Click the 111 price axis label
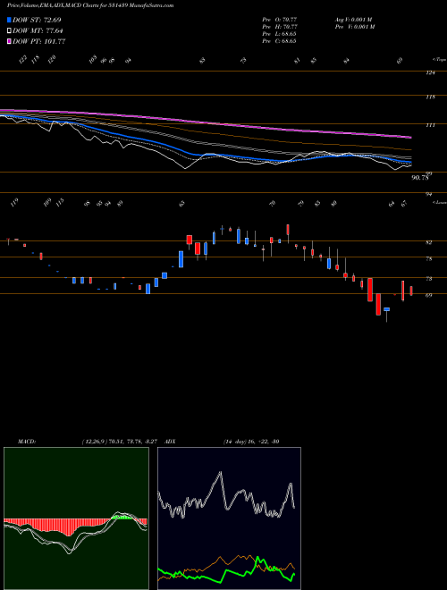447x590 pixels. pos(430,125)
